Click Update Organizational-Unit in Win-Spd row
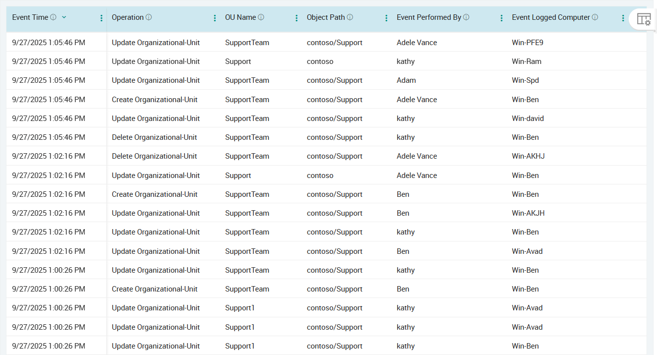This screenshot has height=355, width=657. point(156,80)
